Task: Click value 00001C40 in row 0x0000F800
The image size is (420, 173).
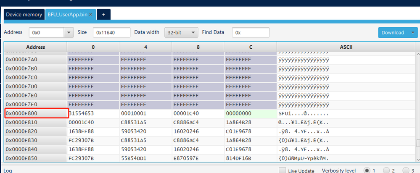Action: click(198, 113)
